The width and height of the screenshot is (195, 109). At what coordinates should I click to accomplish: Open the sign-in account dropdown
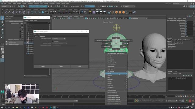click(x=129, y=6)
